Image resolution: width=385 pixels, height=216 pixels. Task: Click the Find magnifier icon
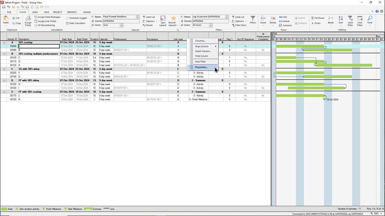coord(370,18)
